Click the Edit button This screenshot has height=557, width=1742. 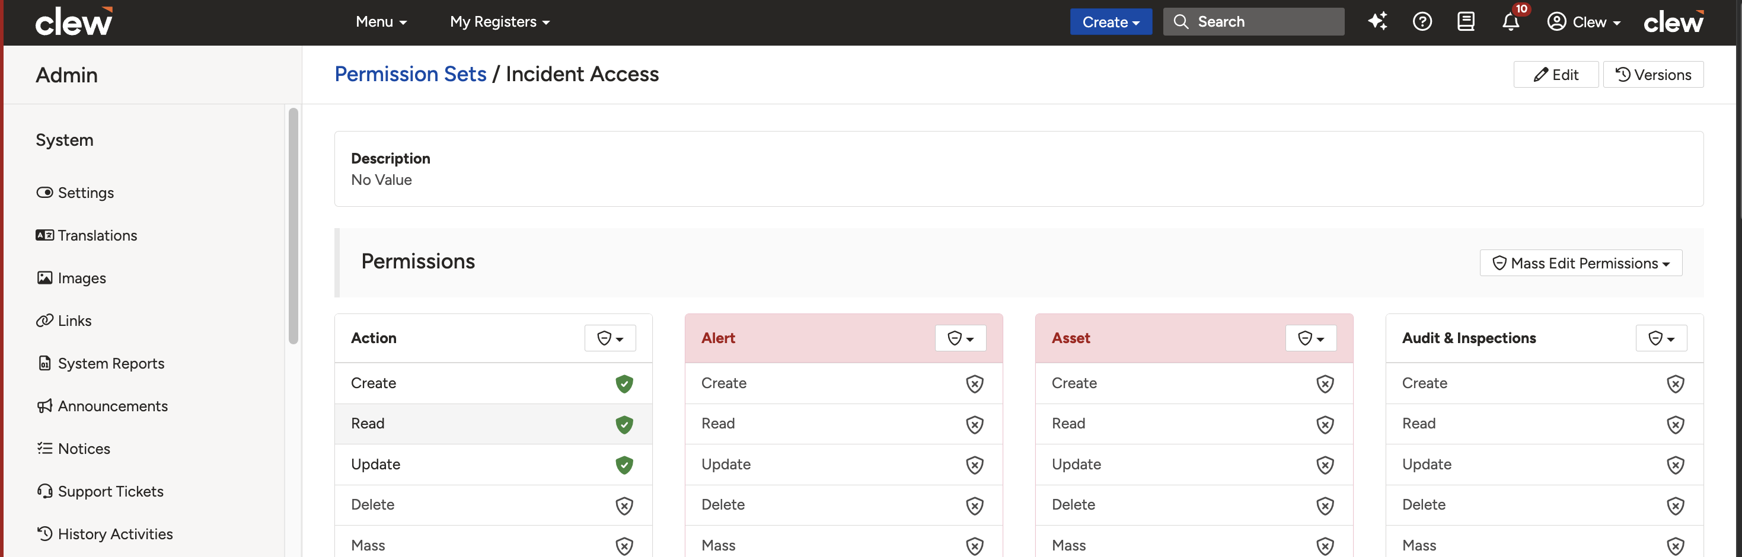tap(1555, 74)
